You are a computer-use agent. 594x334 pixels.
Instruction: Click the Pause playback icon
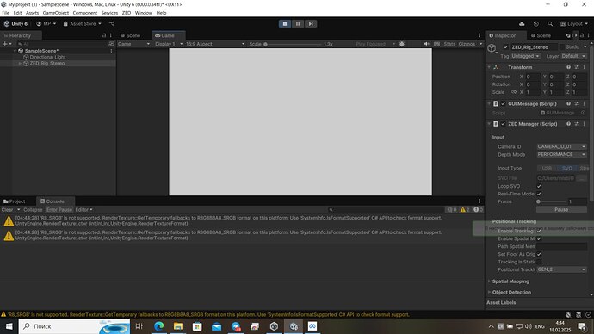[298, 23]
